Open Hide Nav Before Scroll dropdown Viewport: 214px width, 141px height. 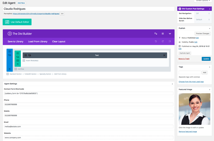click(x=202, y=19)
